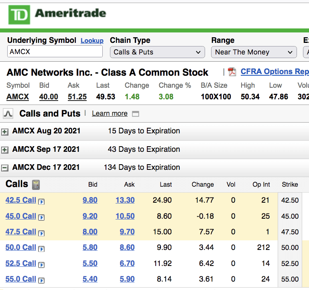Click the Underlying Symbol input field
This screenshot has height=290, width=309.
[55, 52]
